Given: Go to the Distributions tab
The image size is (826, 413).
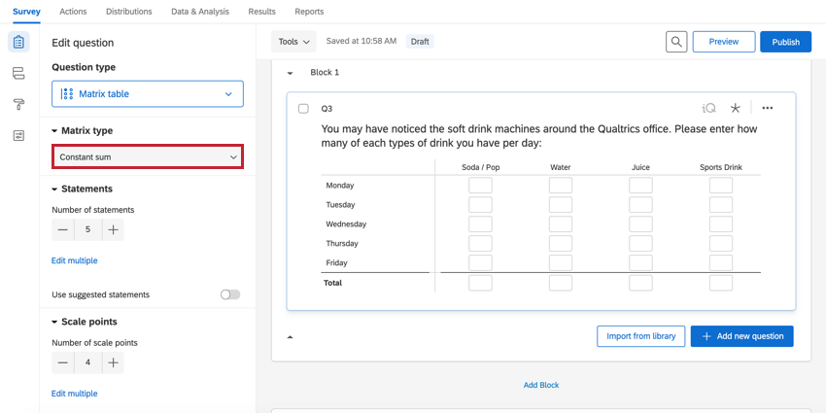Looking at the screenshot, I should coord(129,12).
